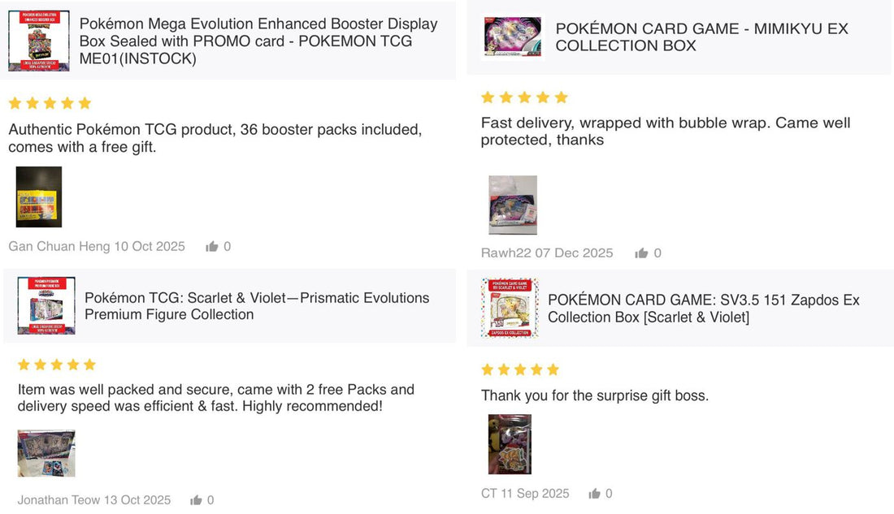The width and height of the screenshot is (894, 514).
Task: Open Prismatic Evolutions Premium Figure product thumbnail
Action: (x=46, y=305)
